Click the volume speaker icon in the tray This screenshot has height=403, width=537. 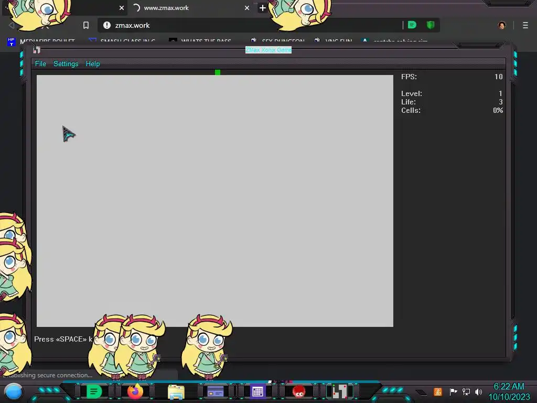(479, 391)
